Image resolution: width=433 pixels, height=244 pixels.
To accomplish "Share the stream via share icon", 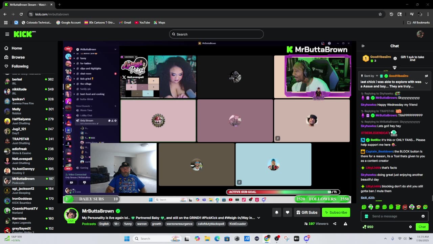I will pos(335,224).
